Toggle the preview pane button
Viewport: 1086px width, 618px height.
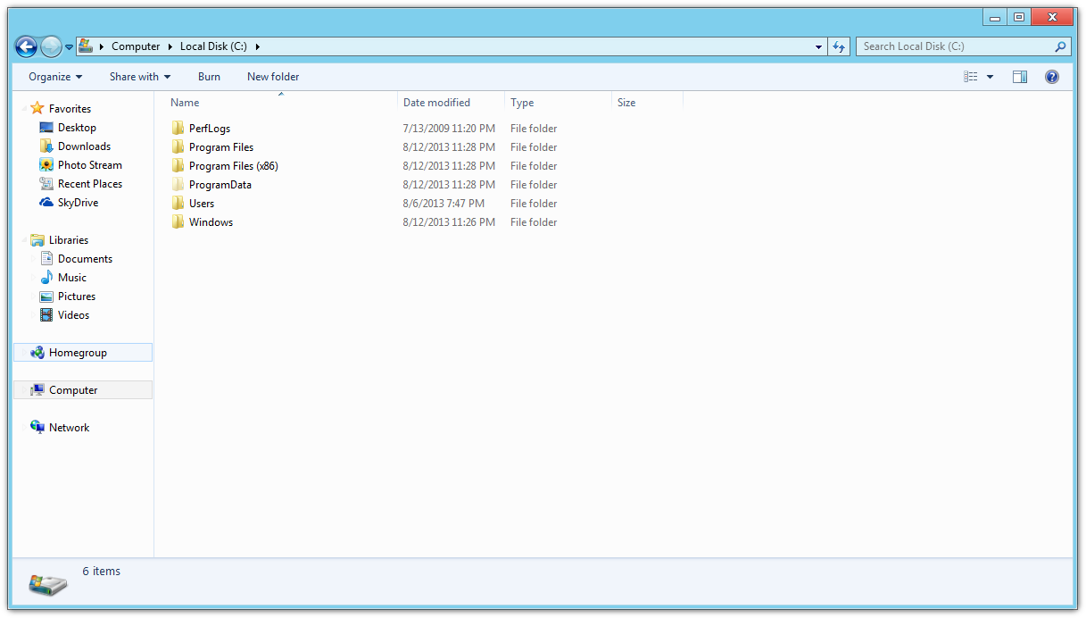click(1020, 77)
